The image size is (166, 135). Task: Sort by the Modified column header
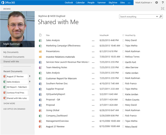click(104, 35)
